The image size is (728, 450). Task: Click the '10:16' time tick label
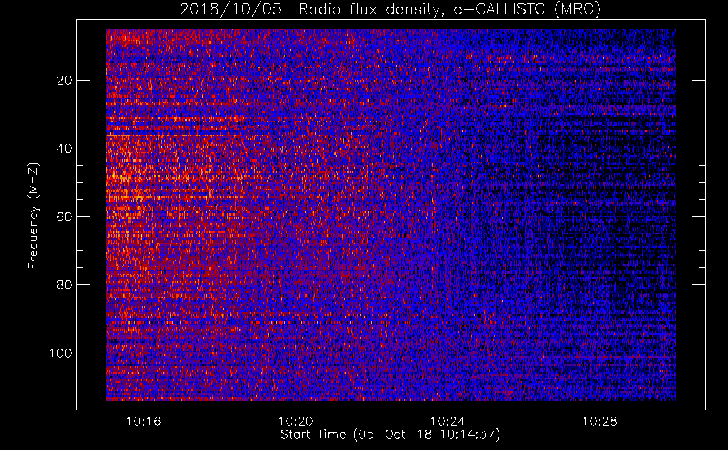click(144, 422)
